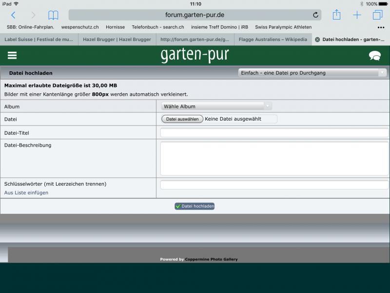
Task: Open the forum chat bubbles icon
Action: coord(375,56)
